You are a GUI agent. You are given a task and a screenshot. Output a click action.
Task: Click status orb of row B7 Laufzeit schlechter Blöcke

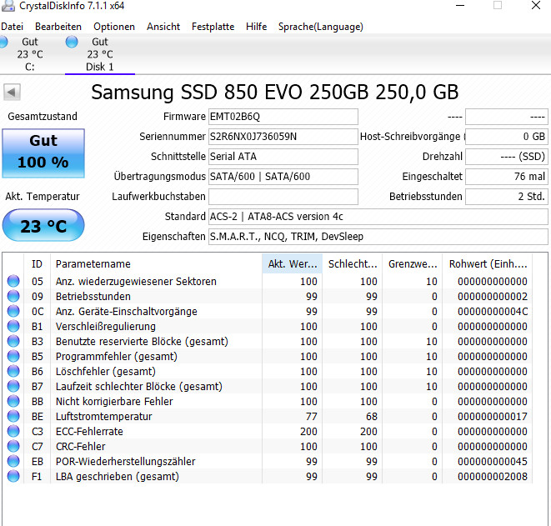[13, 386]
